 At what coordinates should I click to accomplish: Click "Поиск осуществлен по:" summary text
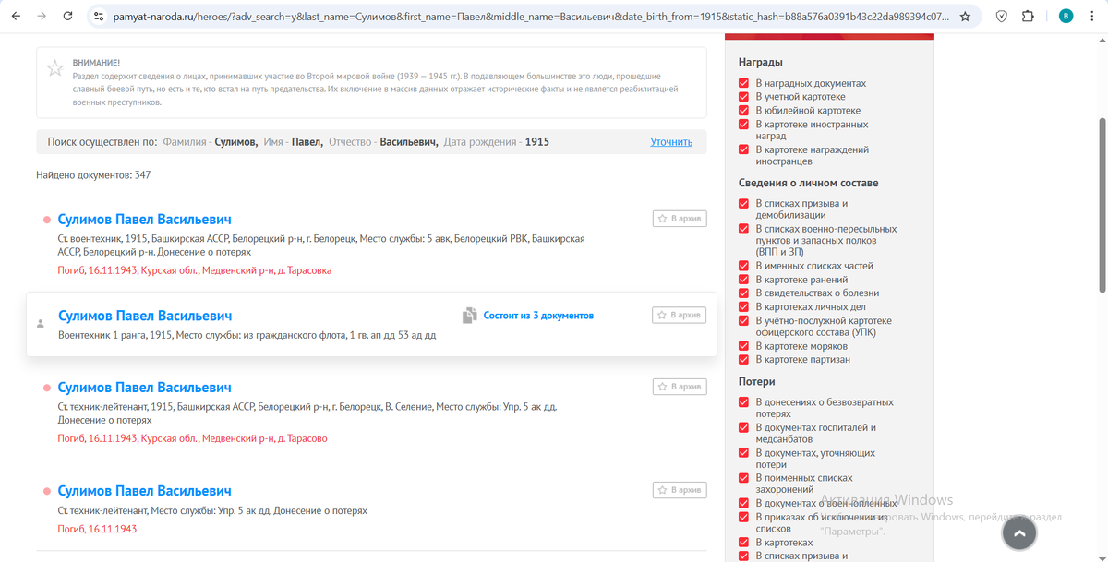[102, 142]
